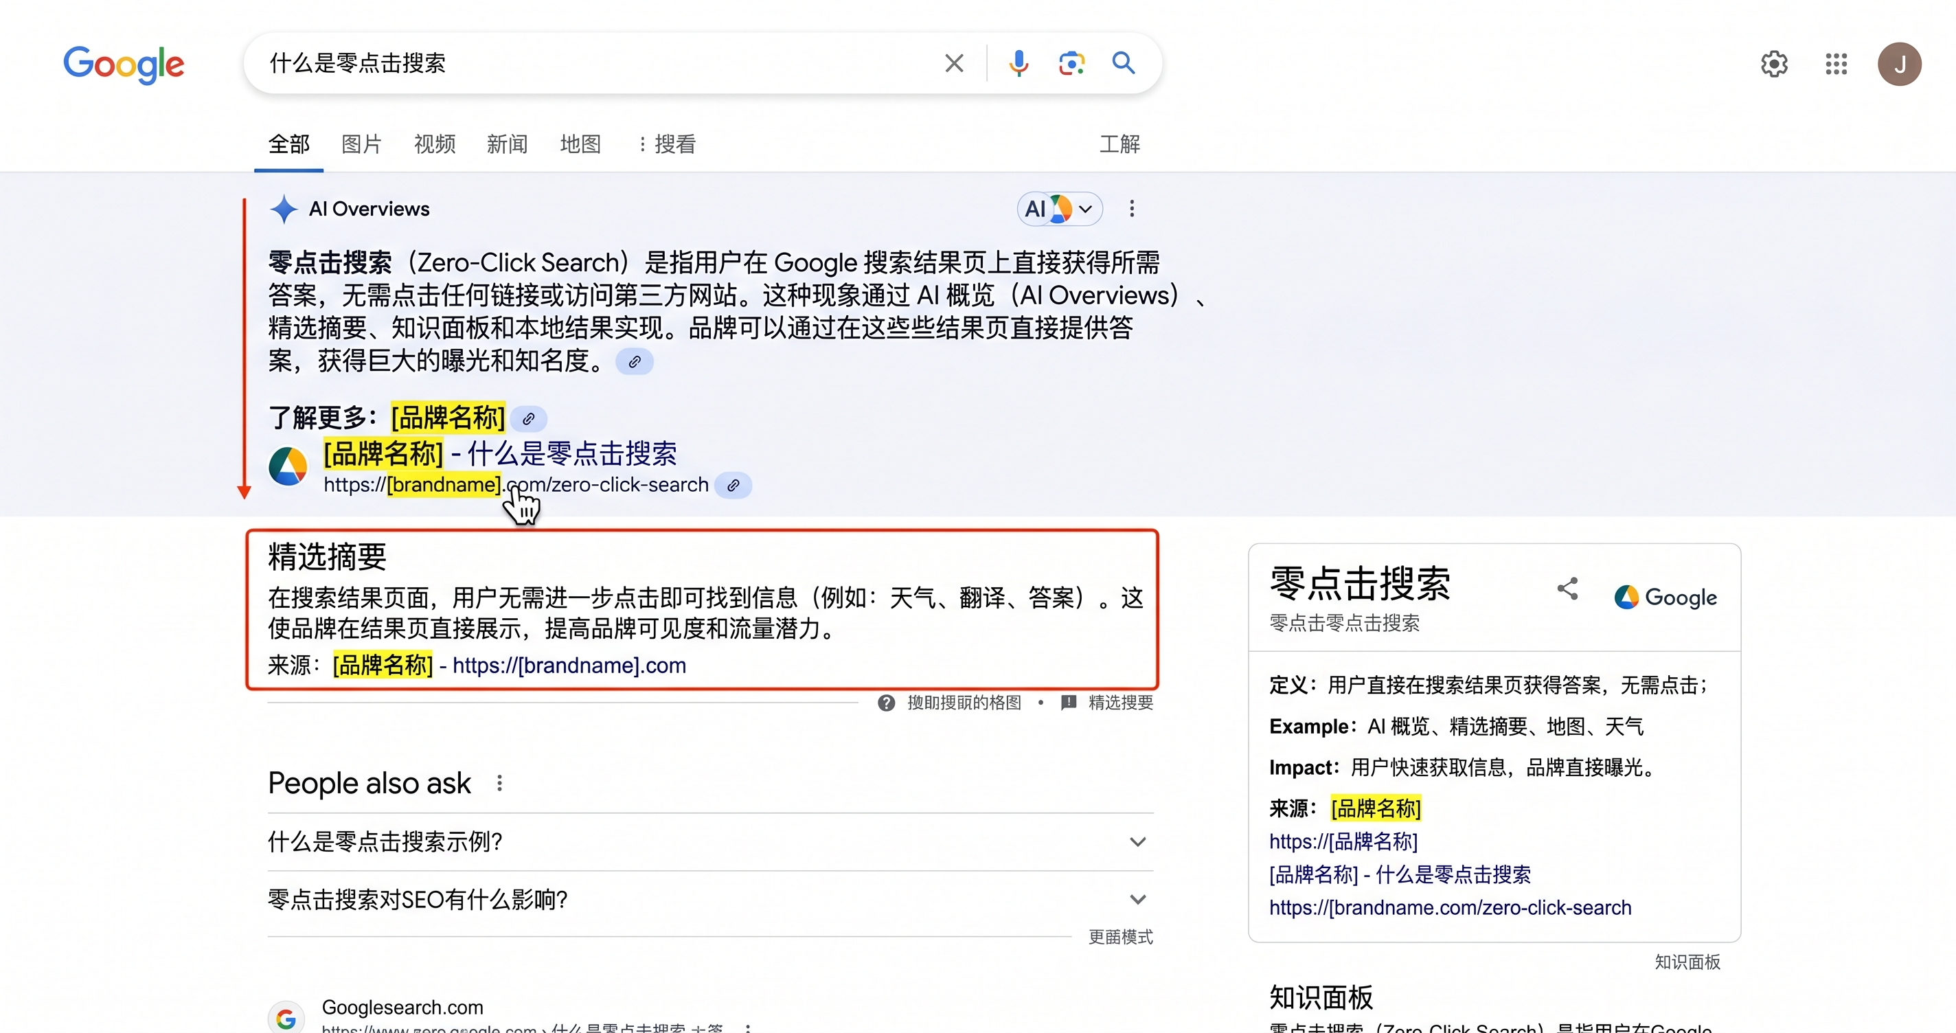Share the 零点击搜索 knowledge panel
Image resolution: width=1956 pixels, height=1033 pixels.
pyautogui.click(x=1567, y=589)
